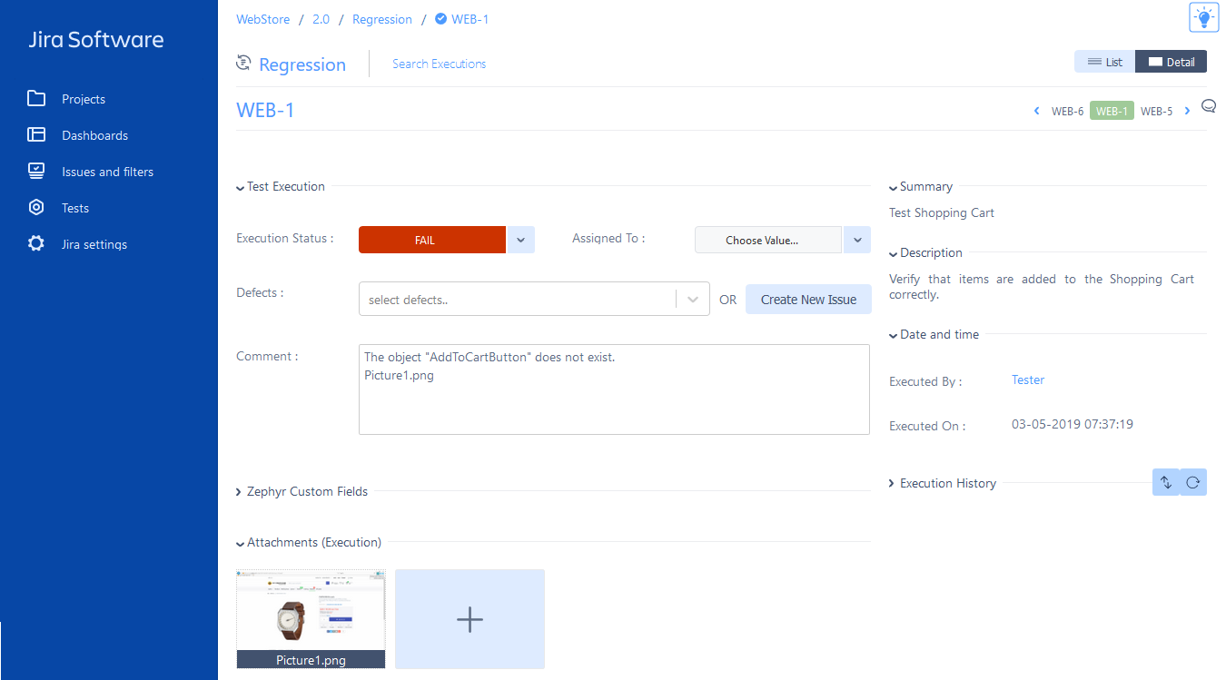Open Jira settings from the sidebar

[92, 243]
